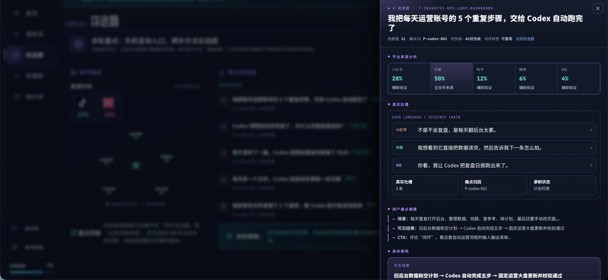Click the drawer title about Codex 自动跑完
The height and width of the screenshot is (280, 608).
[485, 23]
